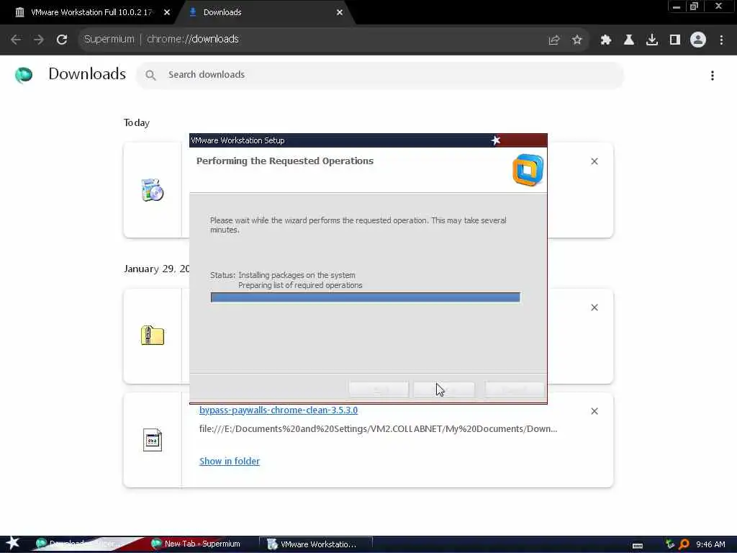
Task: Go back using the browser back arrow
Action: (16, 40)
